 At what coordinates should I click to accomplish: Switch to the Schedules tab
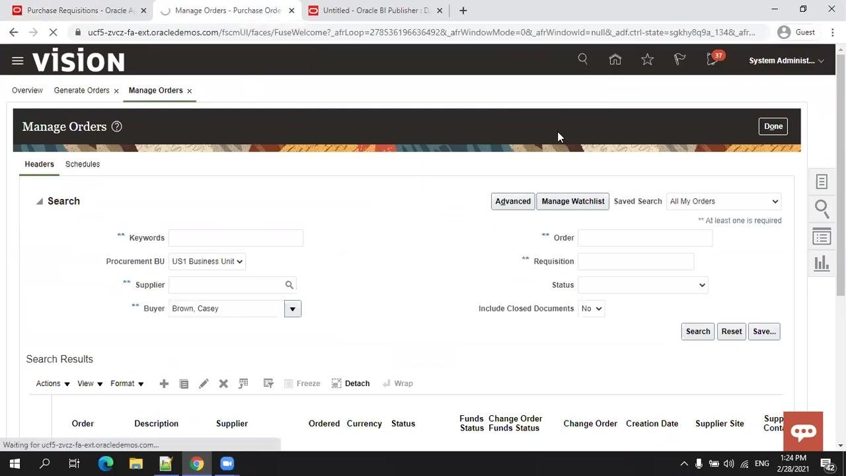pyautogui.click(x=83, y=164)
